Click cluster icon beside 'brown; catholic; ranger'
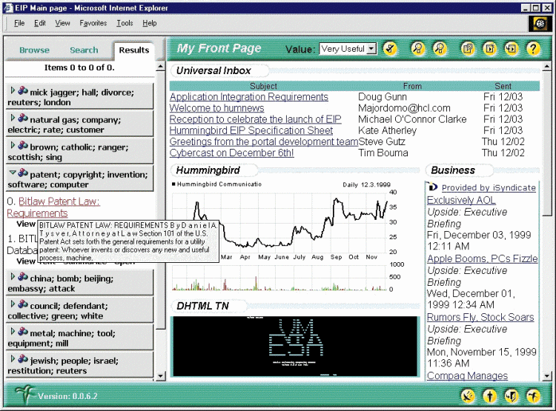This screenshot has width=556, height=411. (23, 145)
